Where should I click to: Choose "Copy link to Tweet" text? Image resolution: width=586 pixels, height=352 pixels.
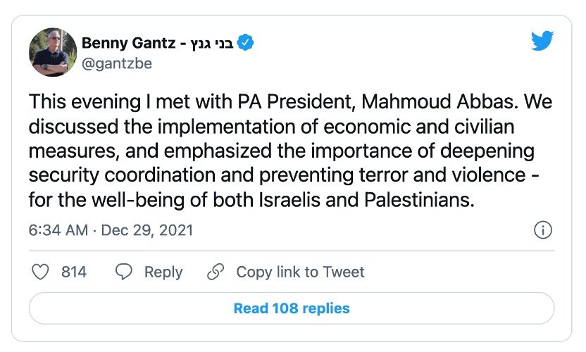(x=300, y=272)
